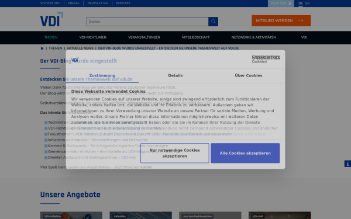Click the search magnifier button
This screenshot has height=219, width=351.
213,22
